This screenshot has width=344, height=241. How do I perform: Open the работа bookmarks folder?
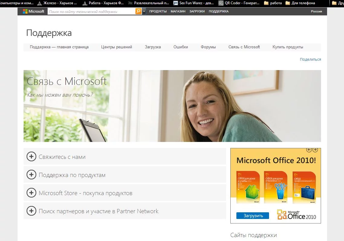click(273, 3)
